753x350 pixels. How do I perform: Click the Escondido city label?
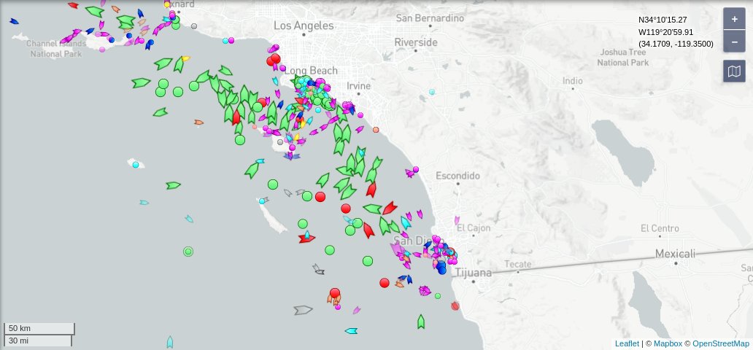click(457, 176)
